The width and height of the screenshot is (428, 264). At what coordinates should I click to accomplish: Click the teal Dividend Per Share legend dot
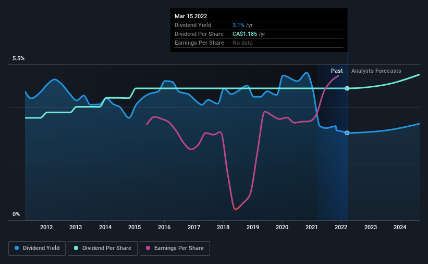tap(76, 248)
